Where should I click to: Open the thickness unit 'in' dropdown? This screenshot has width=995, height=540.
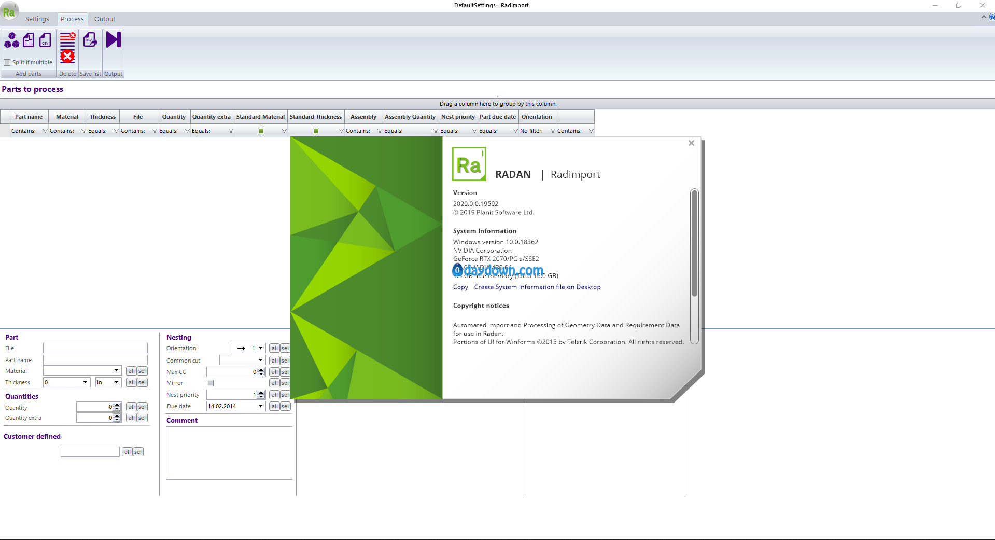(x=116, y=382)
